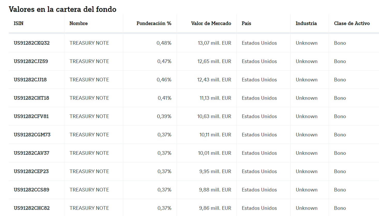Click the País column header
The height and width of the screenshot is (216, 379).
click(x=246, y=23)
